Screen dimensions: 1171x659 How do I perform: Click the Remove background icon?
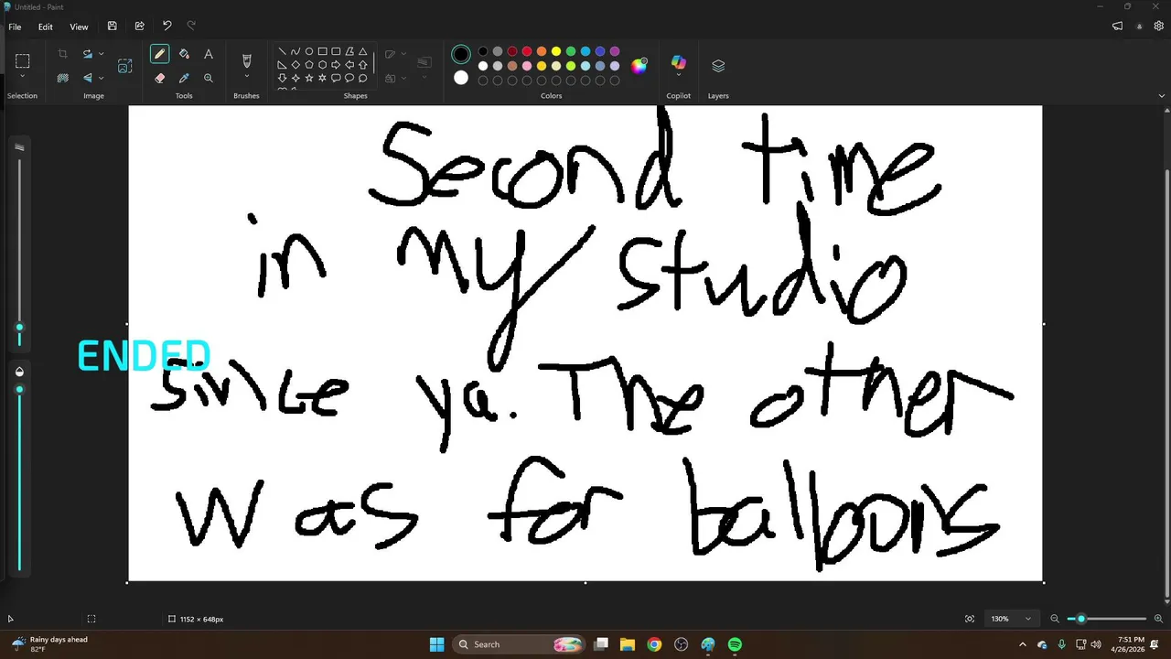point(63,78)
